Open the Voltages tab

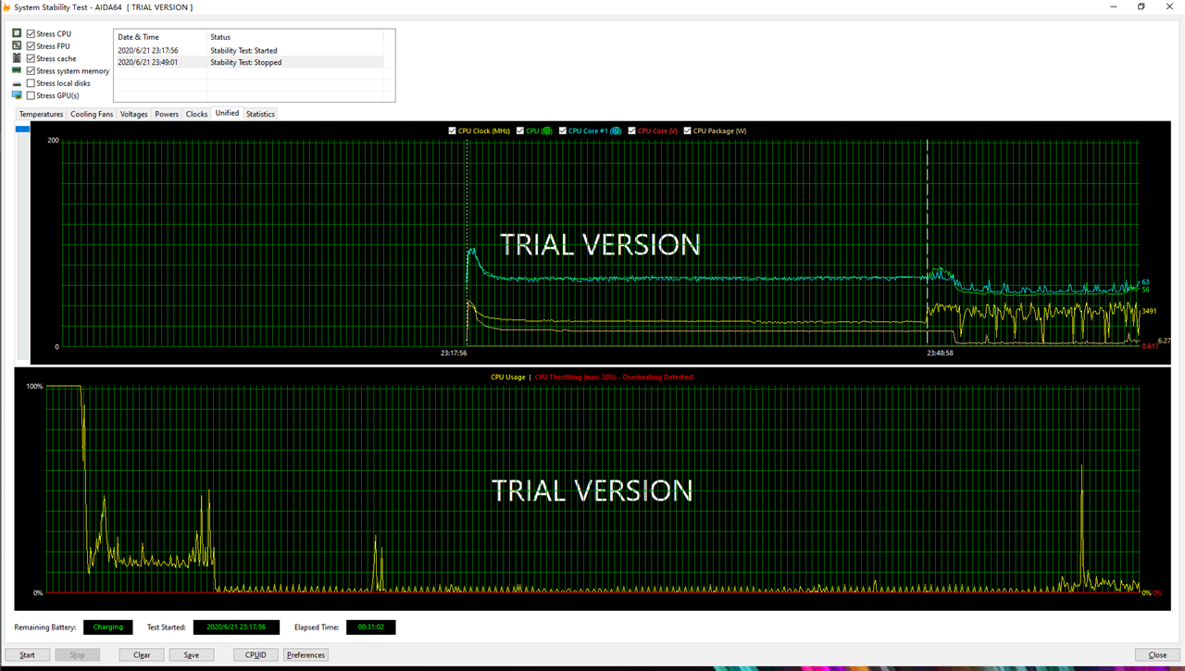click(x=134, y=114)
